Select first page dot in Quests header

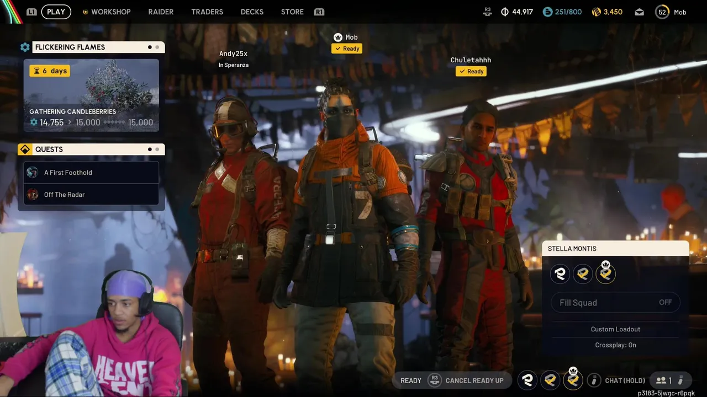click(x=150, y=149)
